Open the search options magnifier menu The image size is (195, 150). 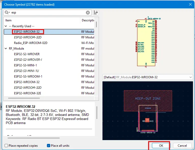point(7,12)
